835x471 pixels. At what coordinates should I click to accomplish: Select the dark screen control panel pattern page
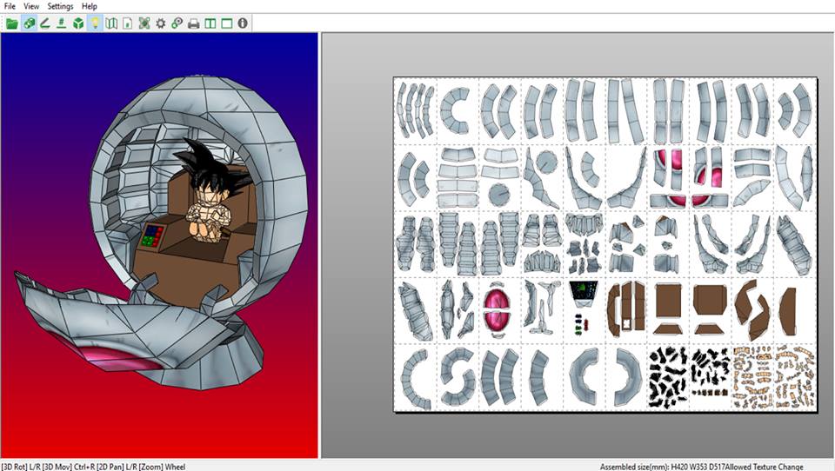pos(584,310)
